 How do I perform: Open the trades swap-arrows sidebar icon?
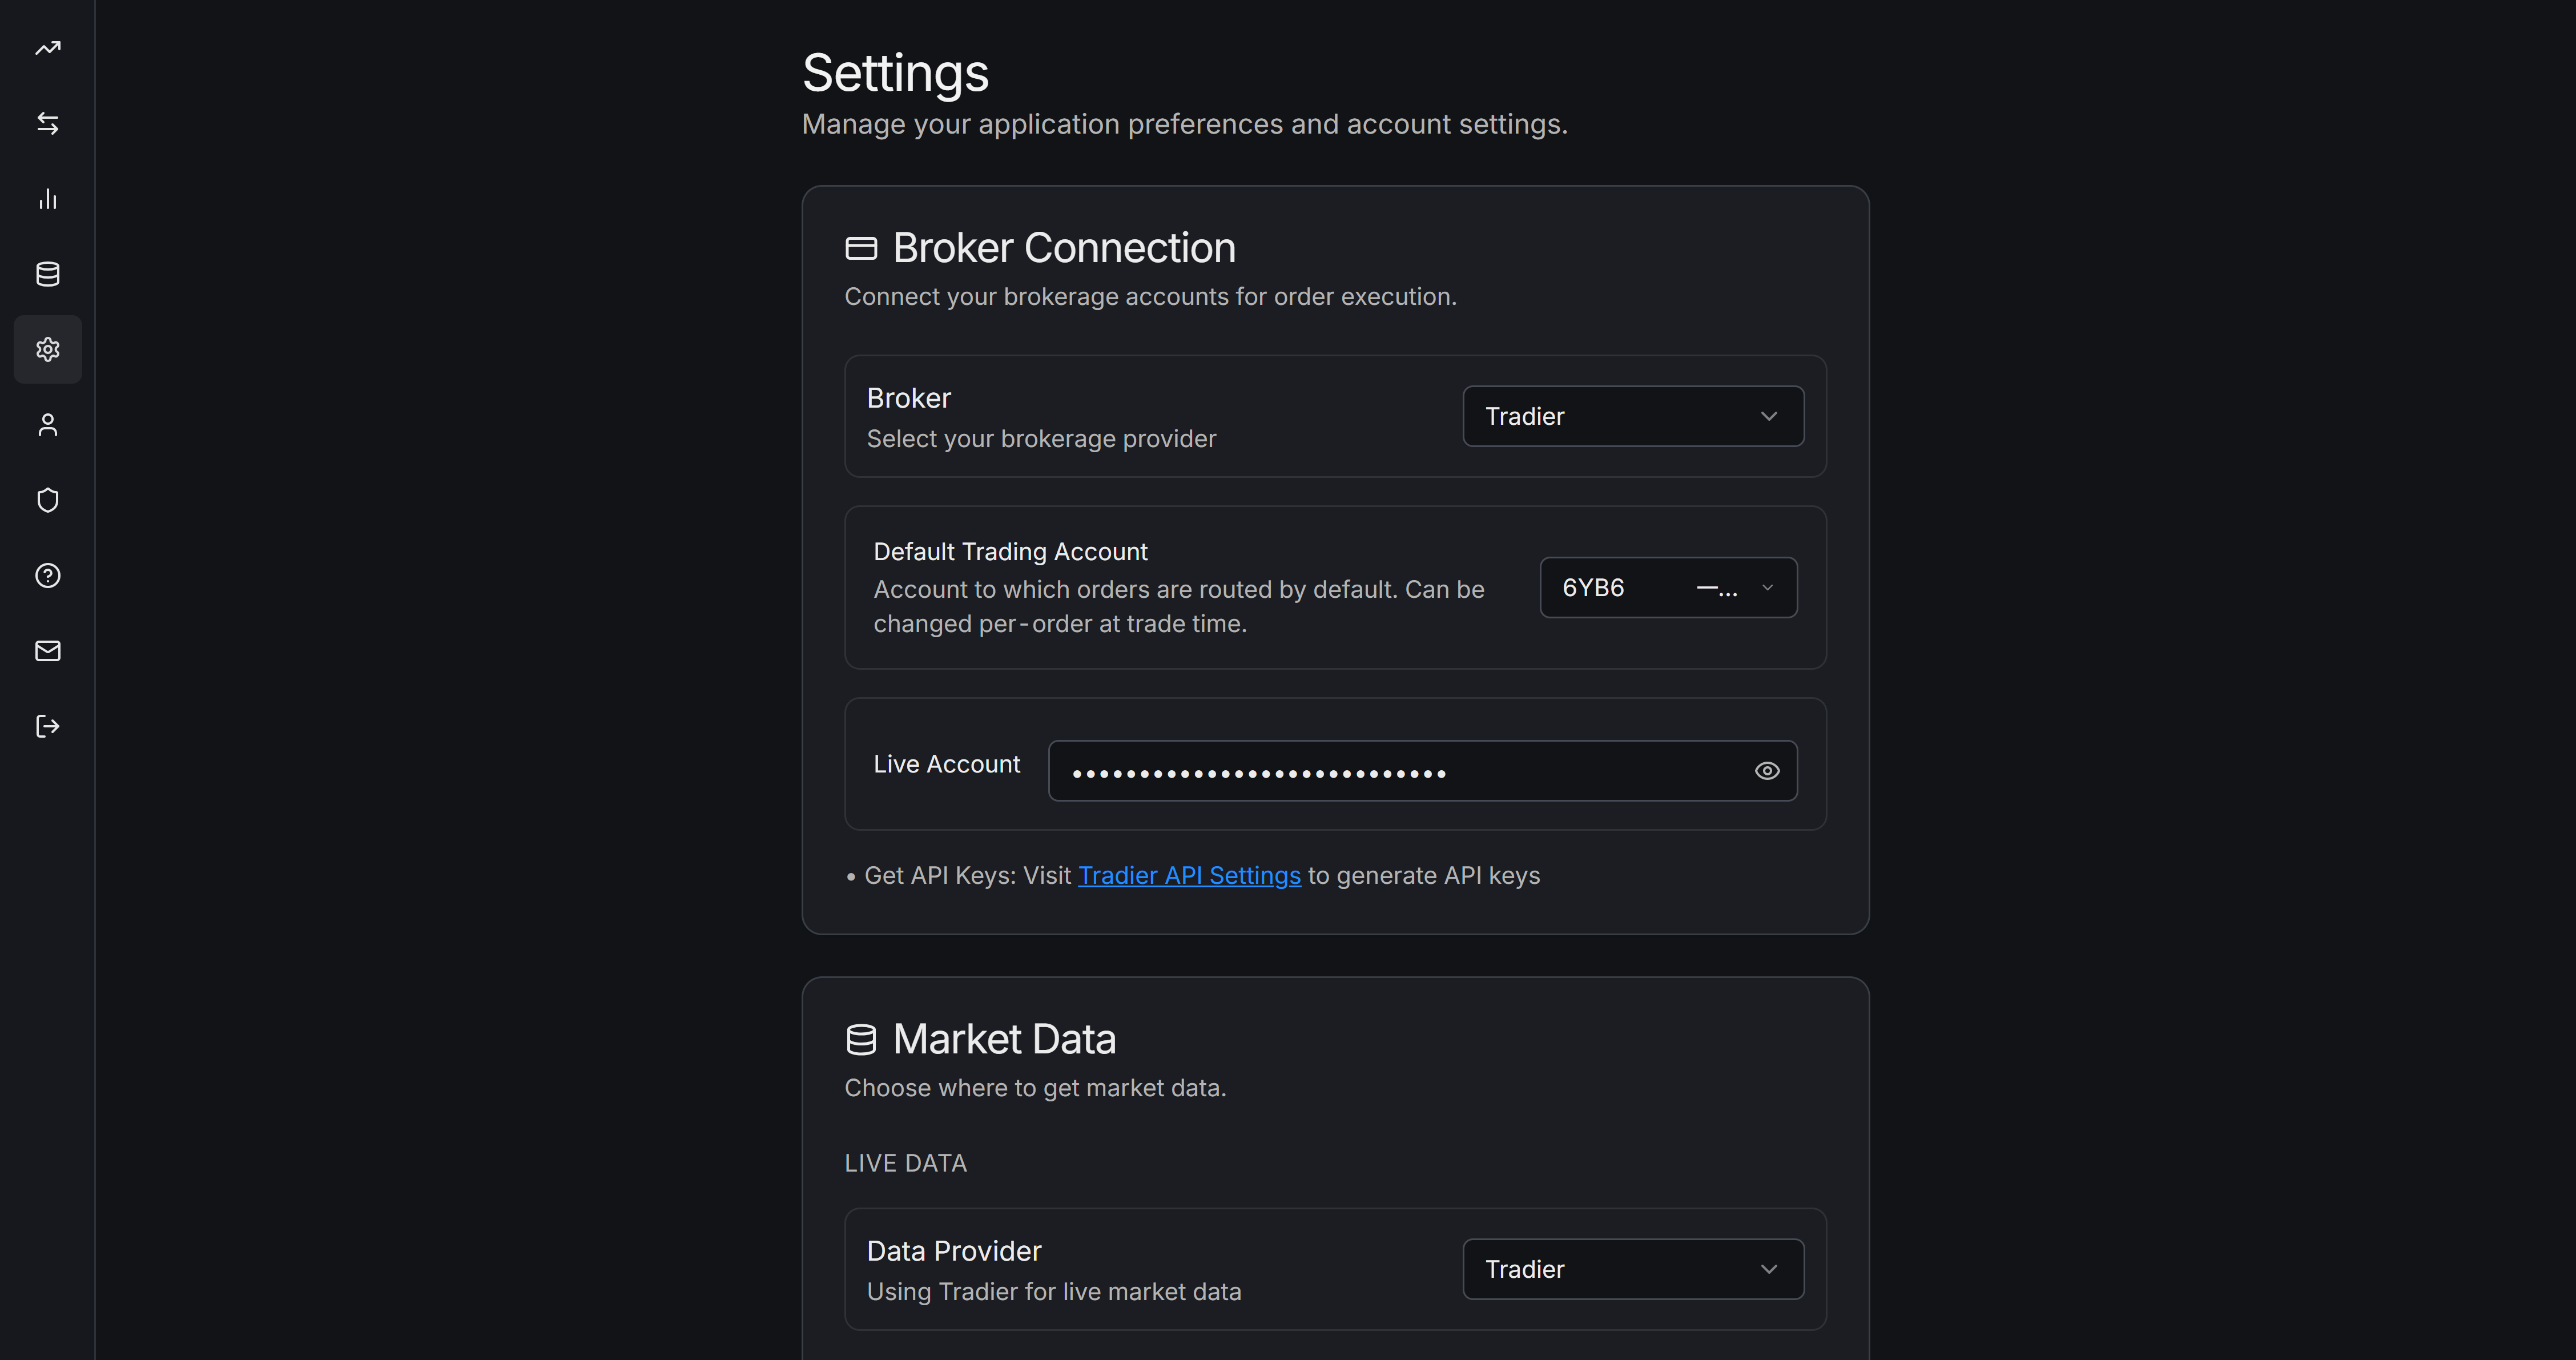(x=48, y=123)
